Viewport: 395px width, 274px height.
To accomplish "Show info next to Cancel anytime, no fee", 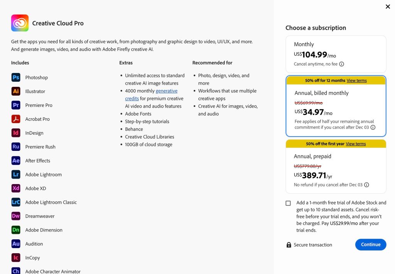I will click(x=341, y=64).
